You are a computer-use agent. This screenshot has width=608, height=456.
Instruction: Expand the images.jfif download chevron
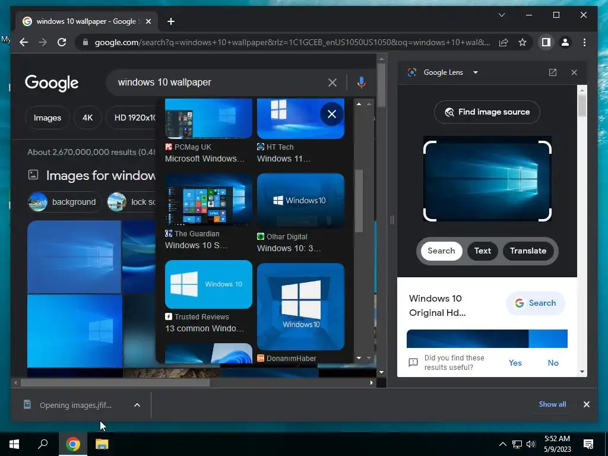[137, 405]
